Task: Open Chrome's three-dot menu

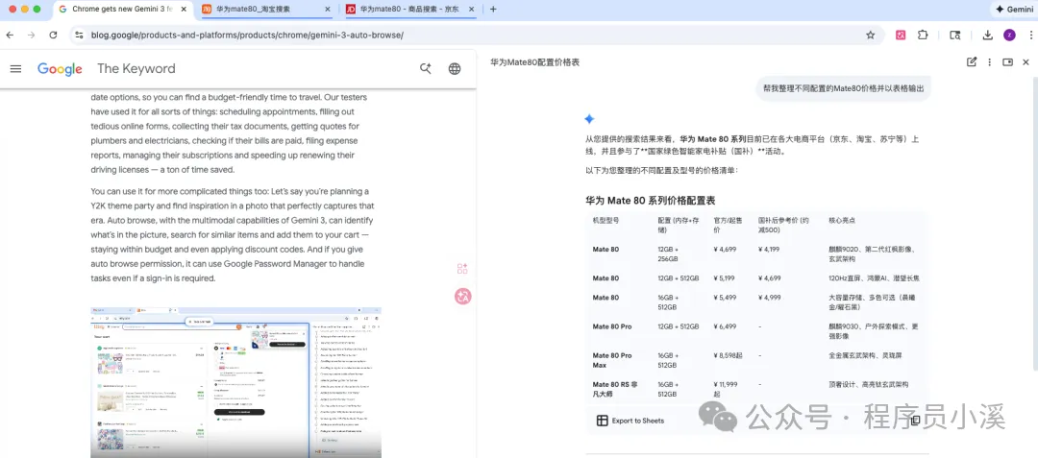Action: [1029, 35]
